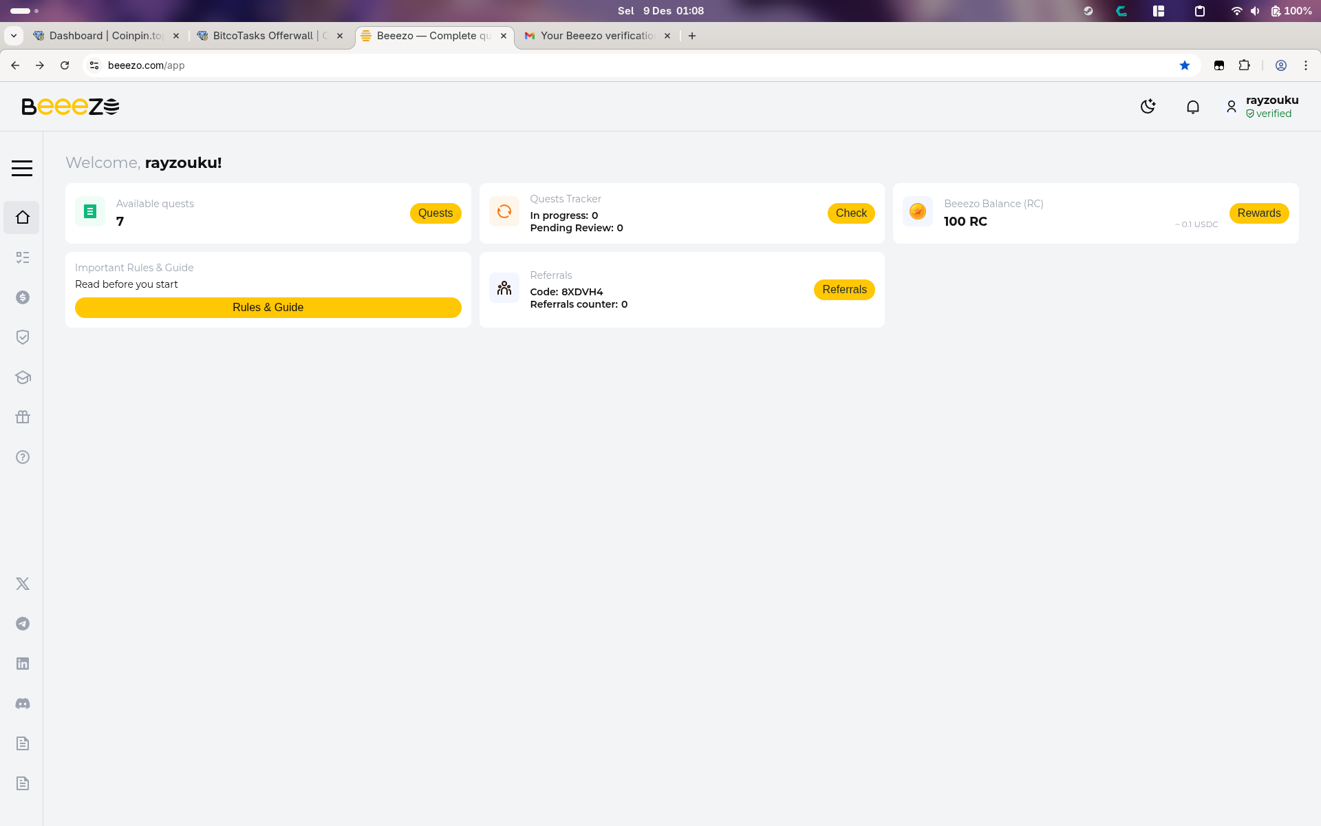
Task: Reload the beeezo.com page
Action: [65, 65]
